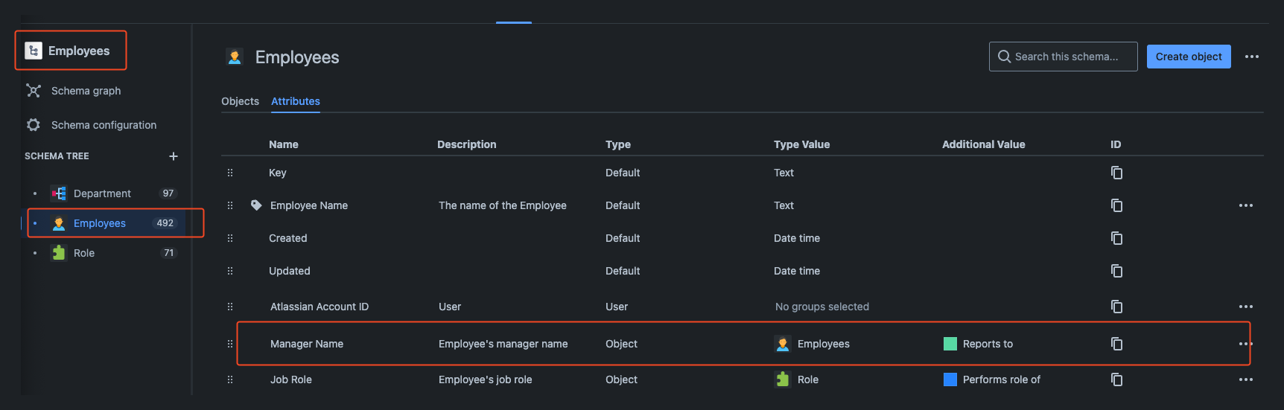
Task: Click the Type column header
Action: point(618,144)
